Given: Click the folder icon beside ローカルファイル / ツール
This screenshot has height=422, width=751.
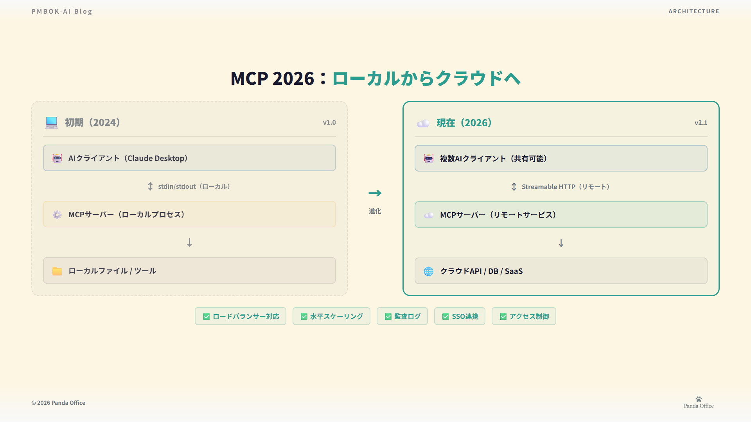Looking at the screenshot, I should 57,271.
